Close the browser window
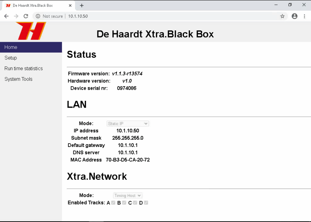 pyautogui.click(x=304, y=5)
